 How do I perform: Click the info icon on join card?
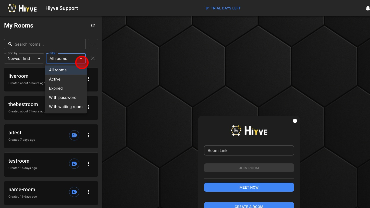(x=295, y=121)
